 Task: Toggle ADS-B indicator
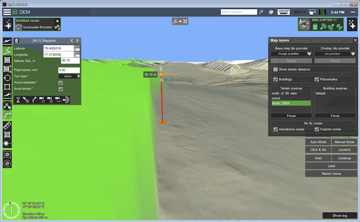(300, 12)
